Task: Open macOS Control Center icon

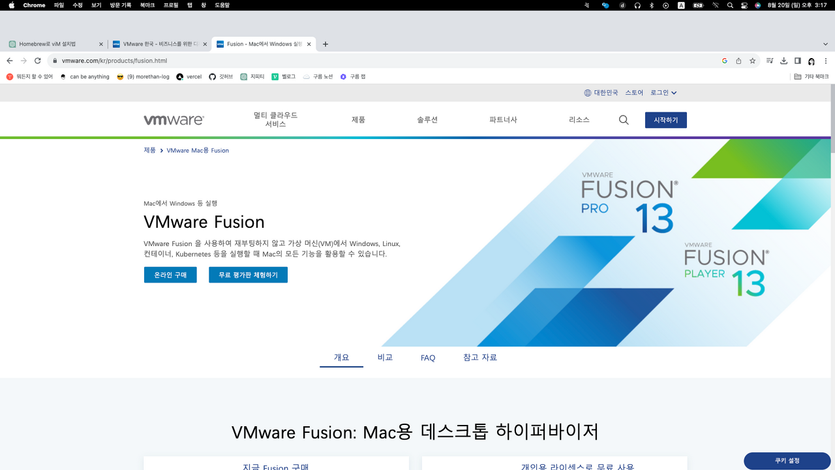Action: (x=744, y=5)
